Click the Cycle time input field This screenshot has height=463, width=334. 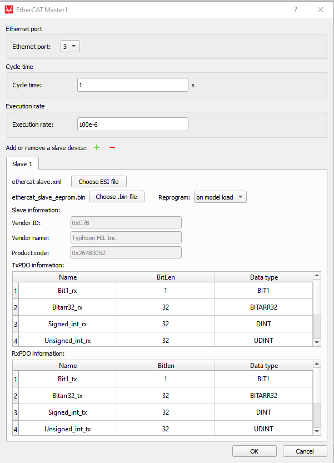point(133,84)
